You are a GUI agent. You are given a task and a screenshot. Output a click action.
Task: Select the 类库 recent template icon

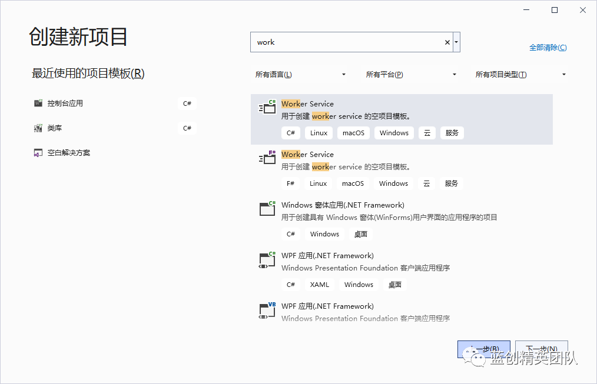(x=39, y=128)
